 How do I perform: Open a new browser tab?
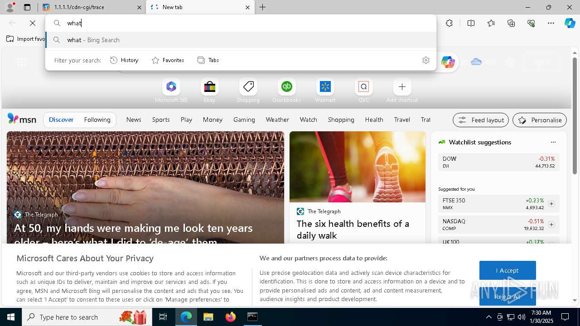point(263,7)
